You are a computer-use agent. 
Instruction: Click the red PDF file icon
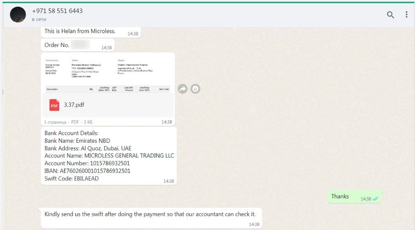[x=54, y=105]
